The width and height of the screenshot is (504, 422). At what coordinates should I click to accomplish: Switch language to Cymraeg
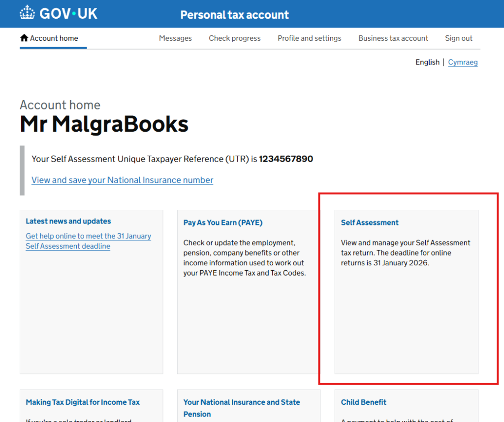[x=463, y=62]
